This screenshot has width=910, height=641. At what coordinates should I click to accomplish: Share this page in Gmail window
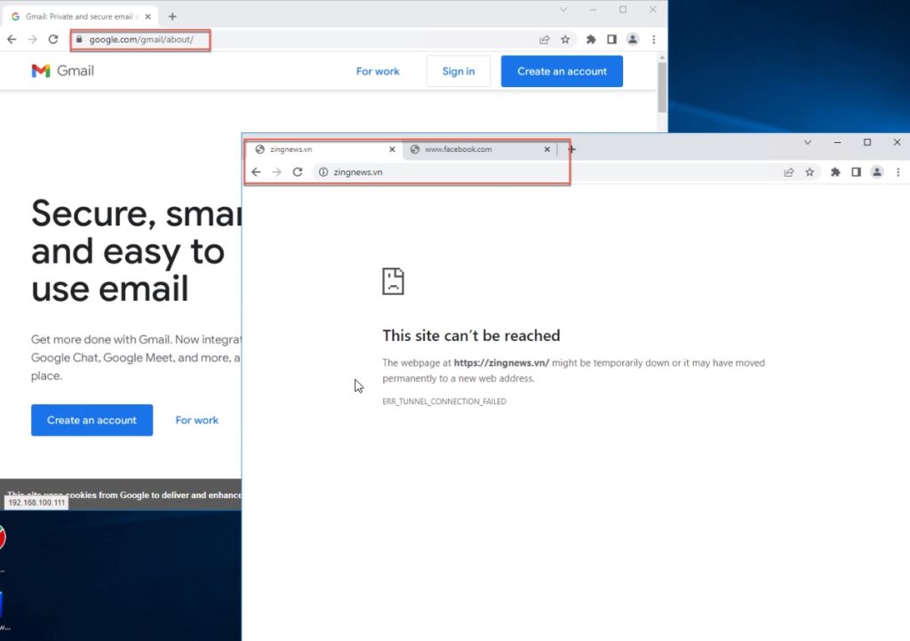click(545, 39)
